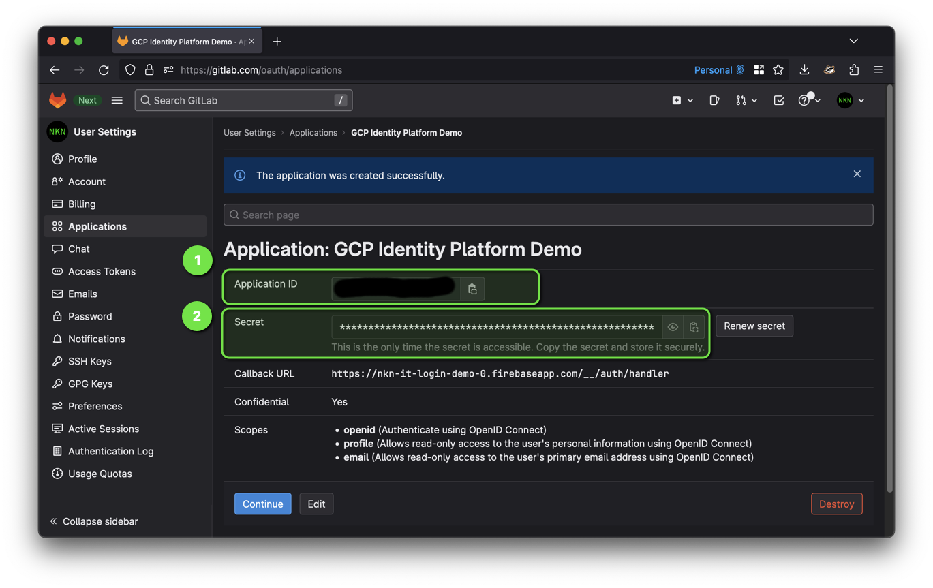933x588 pixels.
Task: Open Emails in the sidebar
Action: [x=125, y=294]
